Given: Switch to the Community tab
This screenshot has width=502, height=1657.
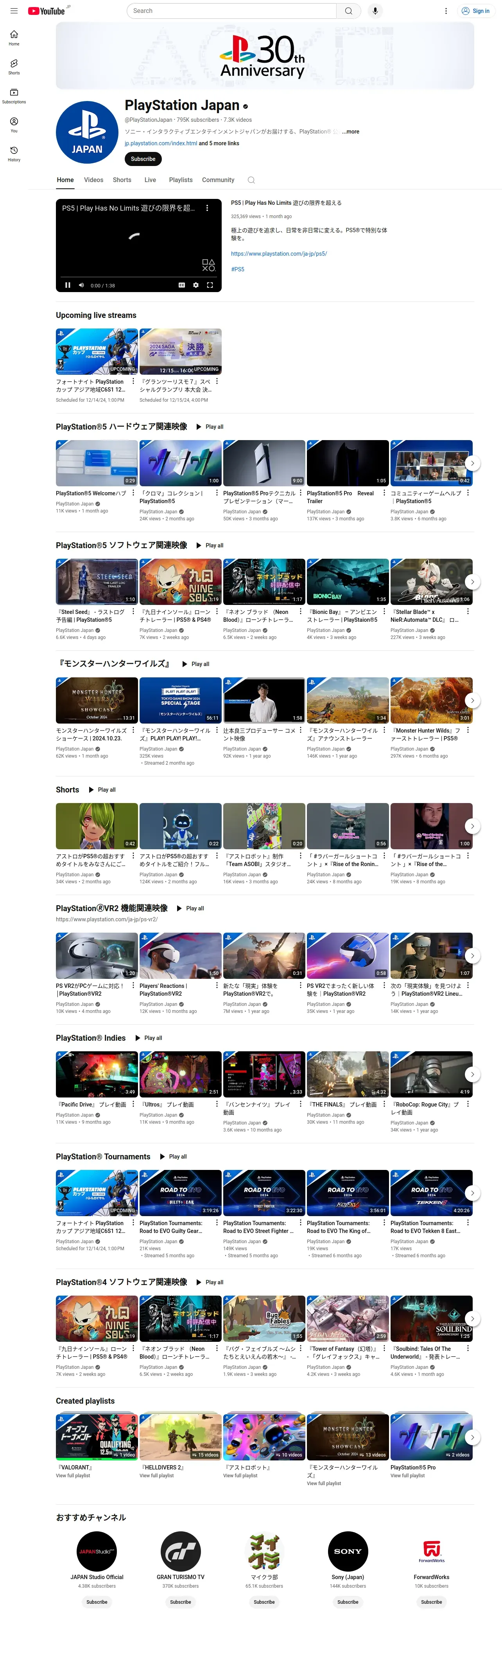Looking at the screenshot, I should point(218,180).
